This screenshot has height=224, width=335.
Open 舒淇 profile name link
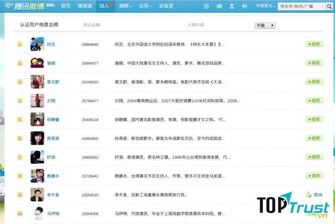[x=51, y=157]
